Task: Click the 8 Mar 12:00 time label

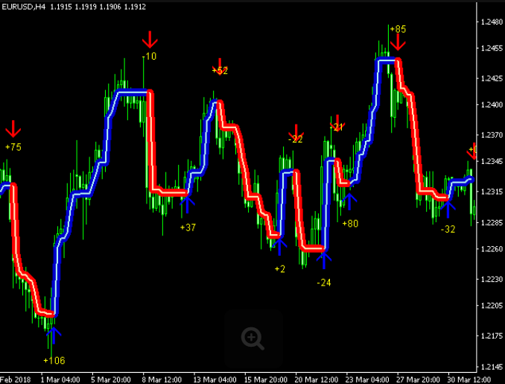Action: pos(162,380)
